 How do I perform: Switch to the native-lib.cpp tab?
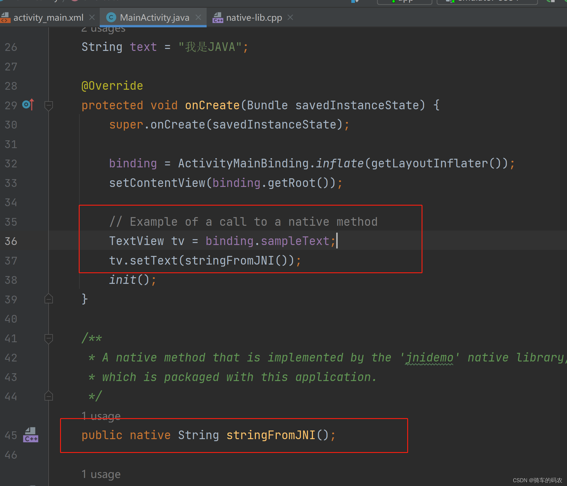tap(254, 18)
